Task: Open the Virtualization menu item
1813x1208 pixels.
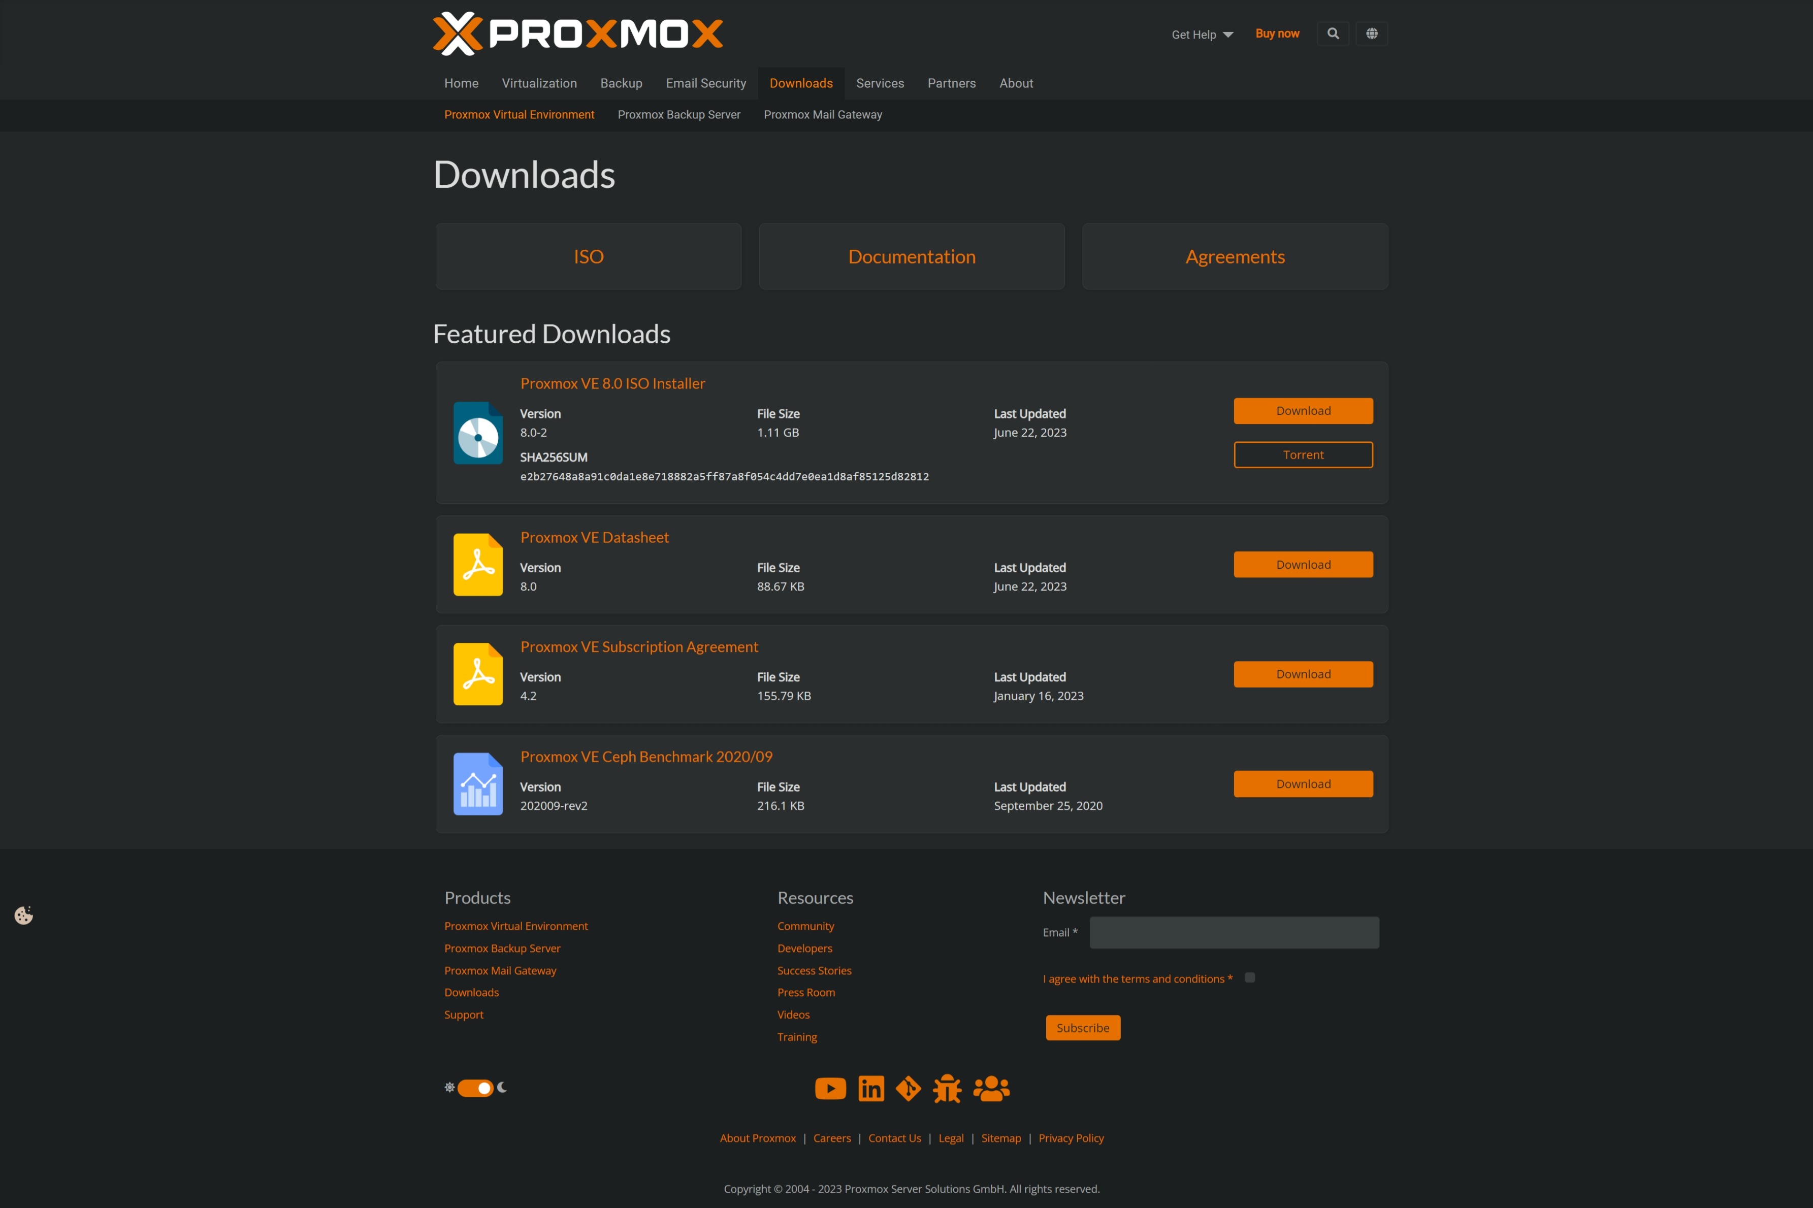Action: (x=539, y=83)
